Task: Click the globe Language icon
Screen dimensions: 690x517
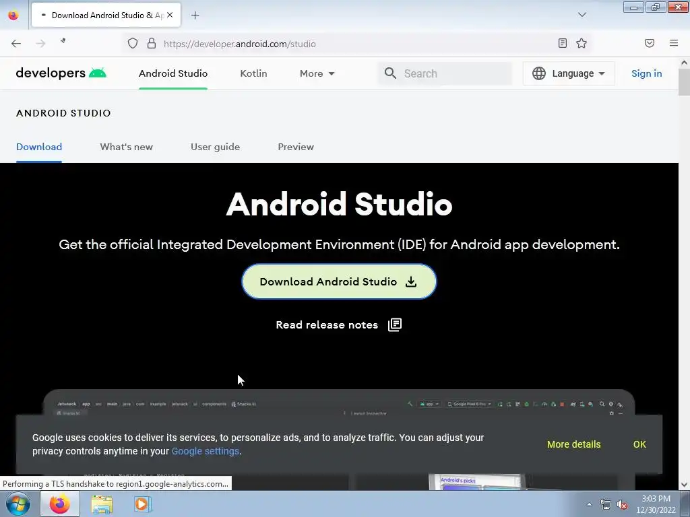Action: click(x=539, y=73)
